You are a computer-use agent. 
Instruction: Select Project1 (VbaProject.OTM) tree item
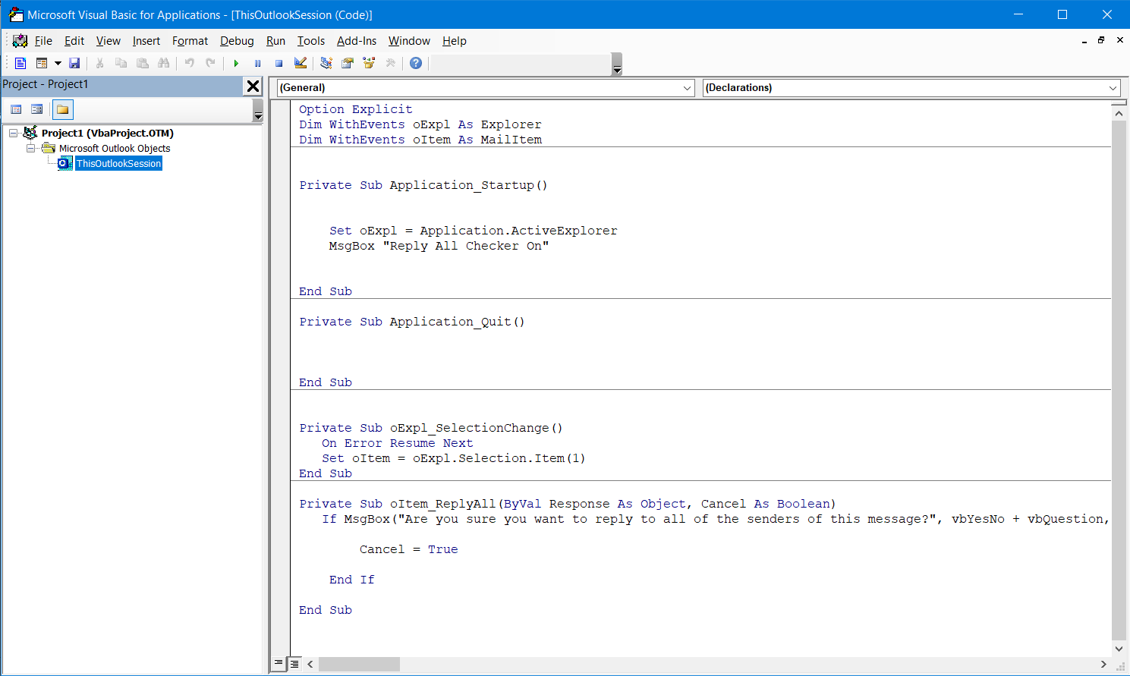(107, 133)
